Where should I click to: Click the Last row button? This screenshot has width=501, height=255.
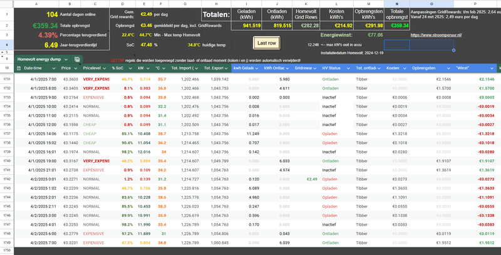[x=267, y=43]
